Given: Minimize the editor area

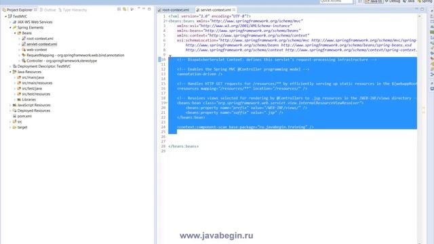Looking at the screenshot, I should click(x=416, y=9).
